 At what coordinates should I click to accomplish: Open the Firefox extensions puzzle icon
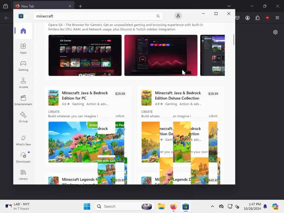pyautogui.click(x=257, y=18)
